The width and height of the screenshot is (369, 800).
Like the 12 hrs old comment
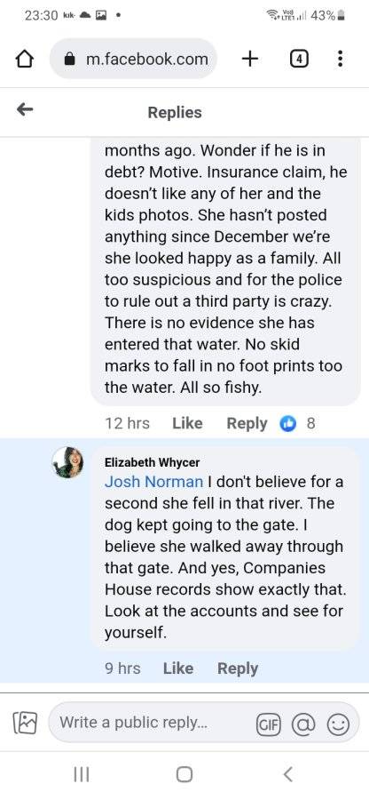[187, 423]
